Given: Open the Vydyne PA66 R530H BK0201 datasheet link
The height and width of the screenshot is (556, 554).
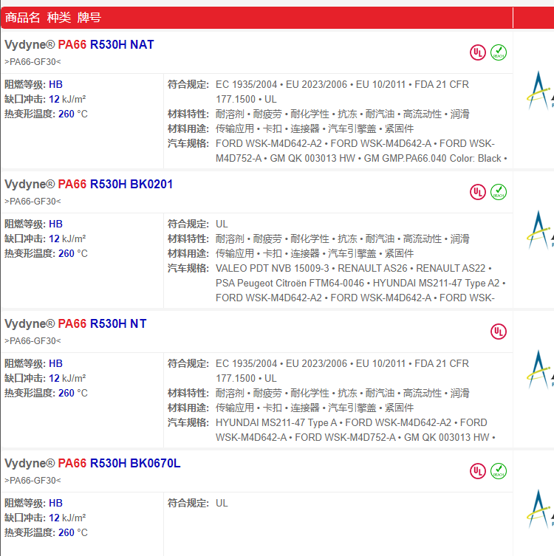Looking at the screenshot, I should (89, 184).
